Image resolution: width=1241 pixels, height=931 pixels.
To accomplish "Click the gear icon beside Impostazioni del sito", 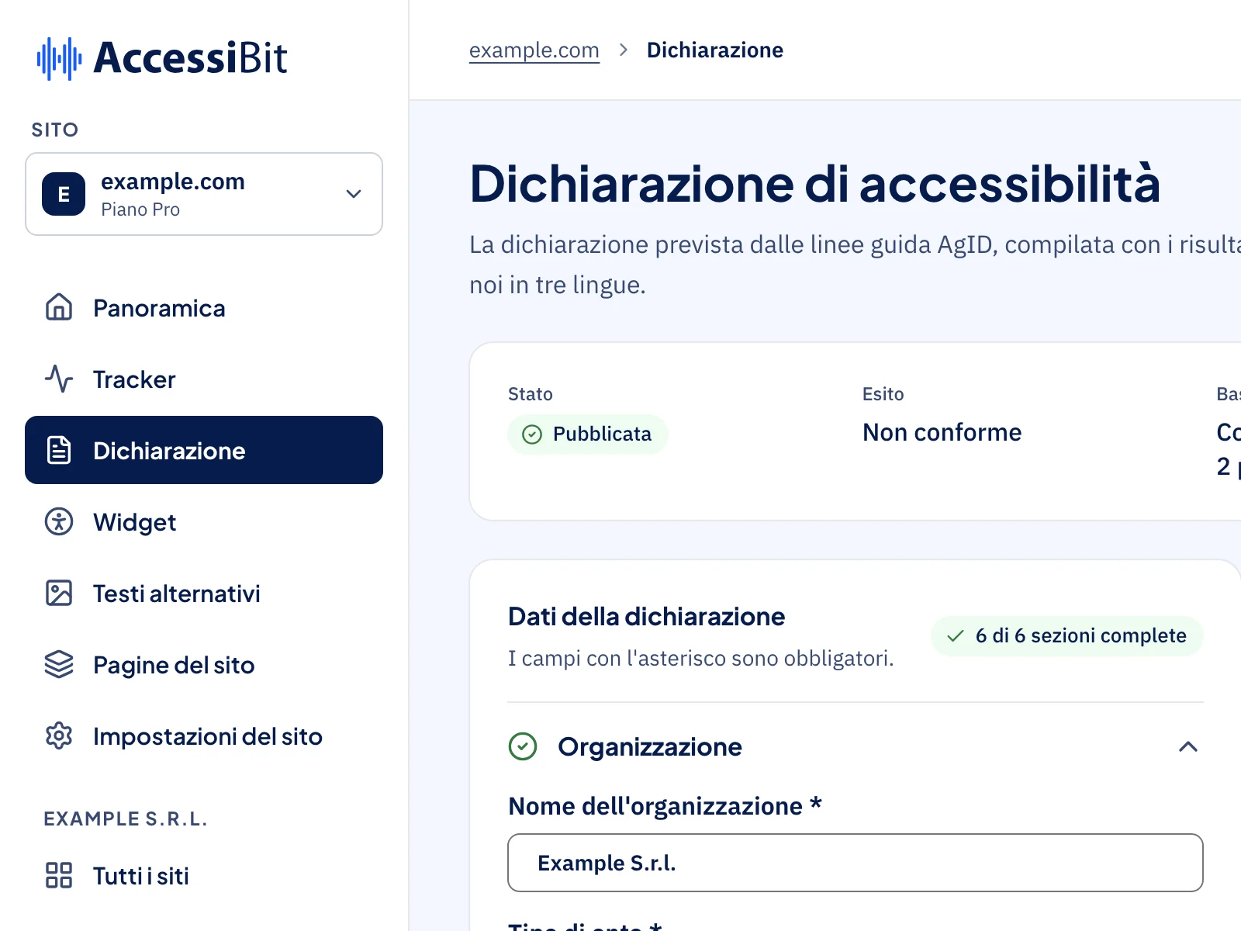I will (59, 735).
